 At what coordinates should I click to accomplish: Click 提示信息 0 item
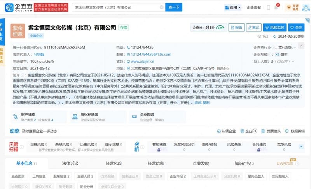pos(114,144)
